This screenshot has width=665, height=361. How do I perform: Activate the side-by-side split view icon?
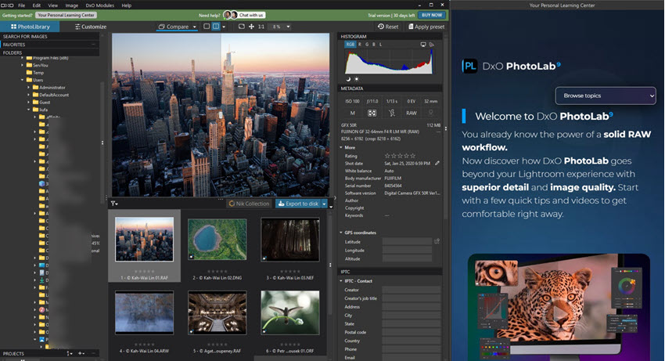[216, 27]
